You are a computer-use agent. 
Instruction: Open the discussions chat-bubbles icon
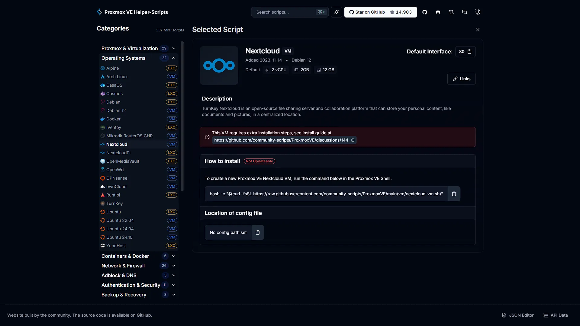[x=465, y=12]
